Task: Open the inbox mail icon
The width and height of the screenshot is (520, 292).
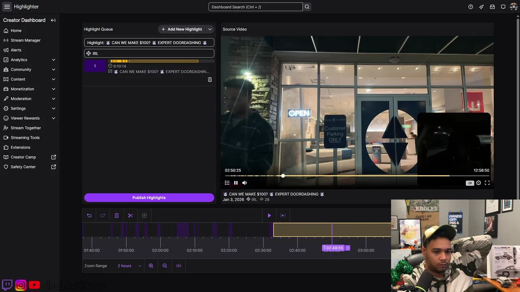Action: (x=492, y=7)
